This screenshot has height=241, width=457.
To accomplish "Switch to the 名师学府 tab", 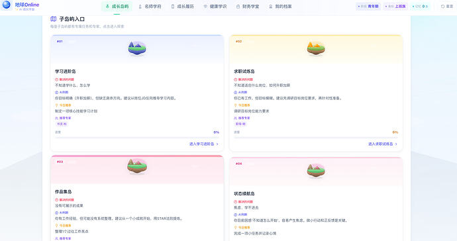I will [x=150, y=7].
